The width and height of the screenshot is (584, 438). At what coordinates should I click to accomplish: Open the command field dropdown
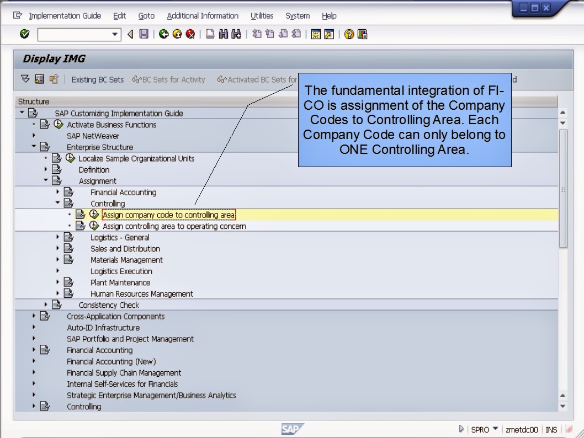[x=114, y=34]
